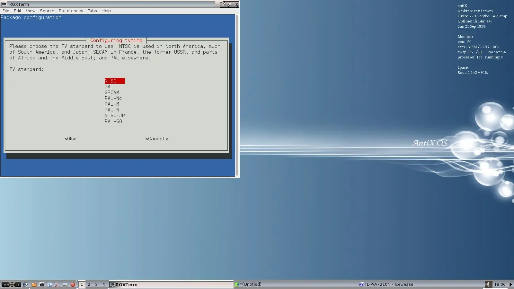Open the file manager folder icon
514x289 pixels.
point(34,285)
